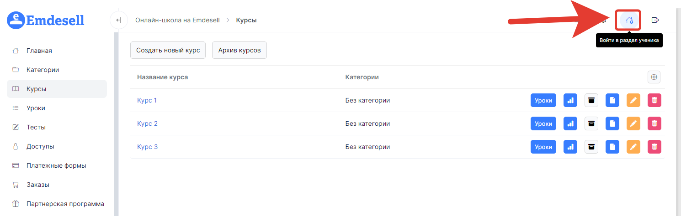
Task: Delete Курс 2 with the trash icon
Action: pyautogui.click(x=654, y=123)
